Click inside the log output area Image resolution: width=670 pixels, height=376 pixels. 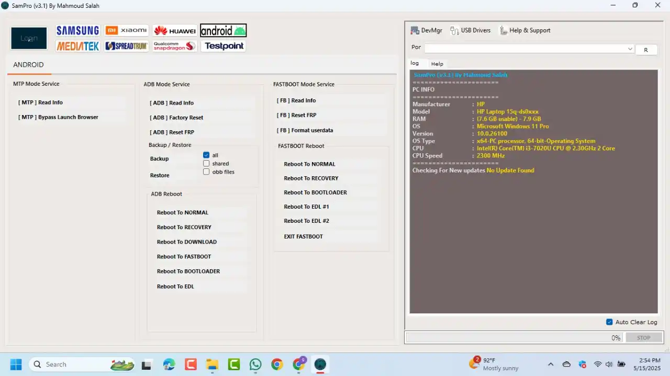click(533, 191)
